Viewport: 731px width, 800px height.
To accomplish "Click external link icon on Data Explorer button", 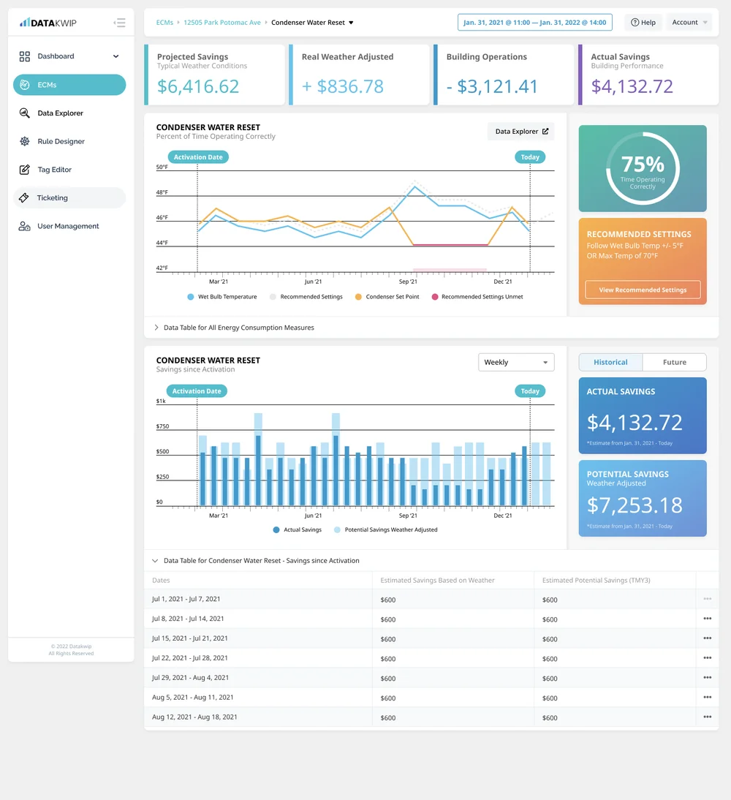I will (x=545, y=131).
